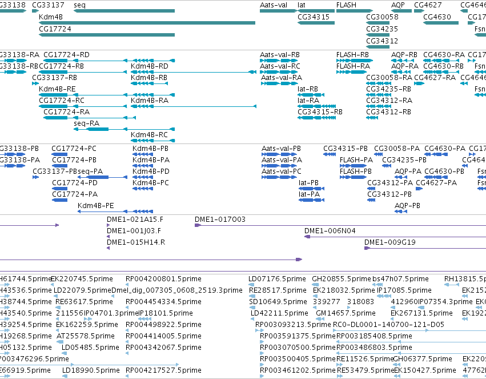Click protein CG4630-PB
The image size is (486, 379).
coord(436,177)
